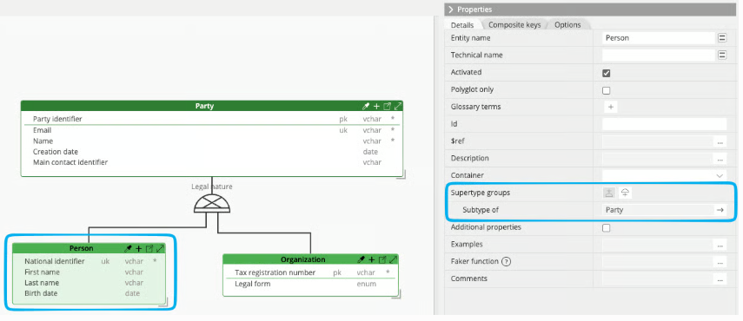Add attribute to Party entity using plus icon
The image size is (743, 321).
[x=376, y=106]
